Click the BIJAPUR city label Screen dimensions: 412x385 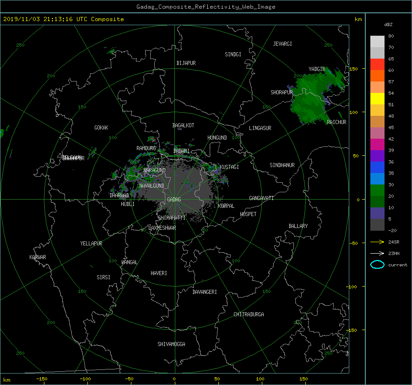click(186, 63)
